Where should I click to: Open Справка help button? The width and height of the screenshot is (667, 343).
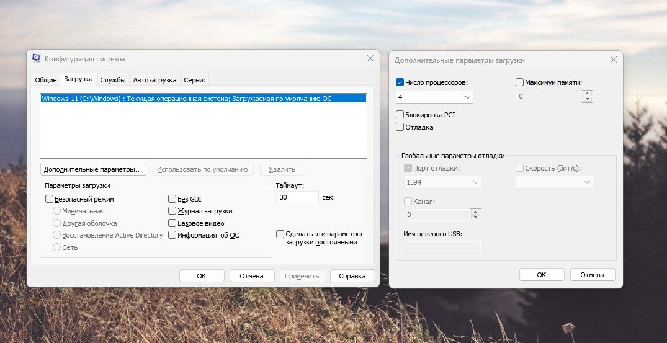[352, 276]
